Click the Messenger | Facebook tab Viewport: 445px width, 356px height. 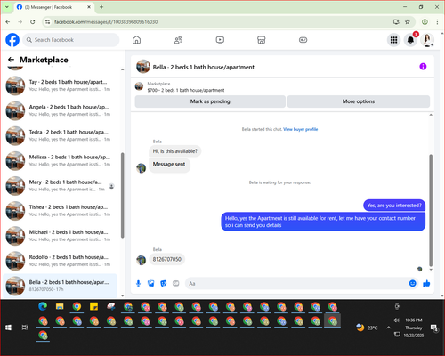(x=53, y=7)
